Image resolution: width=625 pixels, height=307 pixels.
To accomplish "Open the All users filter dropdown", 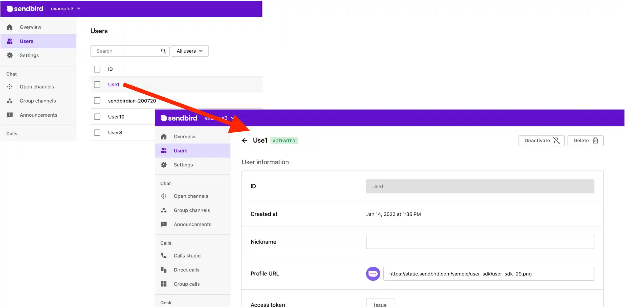I will tap(190, 51).
